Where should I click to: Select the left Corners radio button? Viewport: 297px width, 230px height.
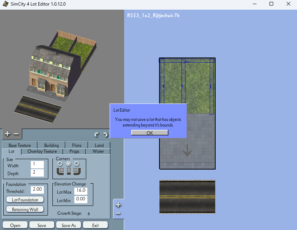point(60,164)
